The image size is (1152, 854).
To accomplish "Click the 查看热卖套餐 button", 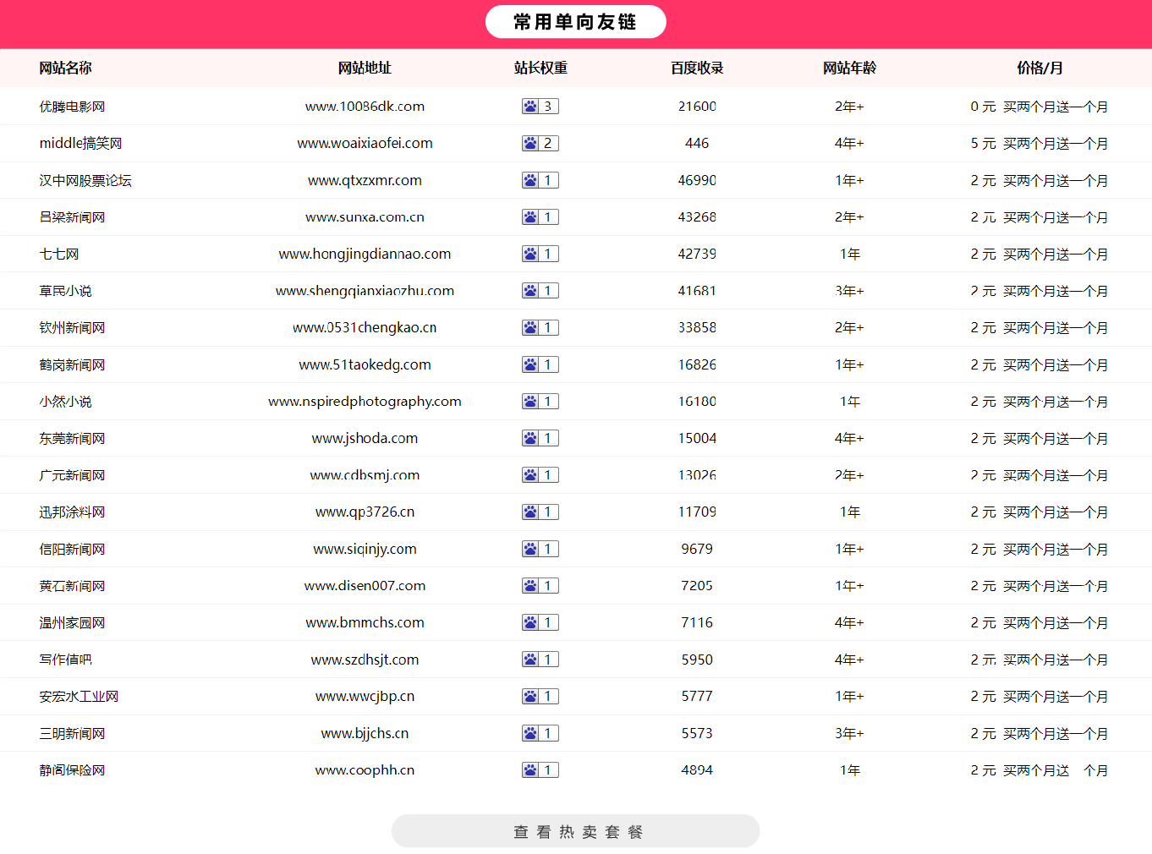I will pos(575,831).
